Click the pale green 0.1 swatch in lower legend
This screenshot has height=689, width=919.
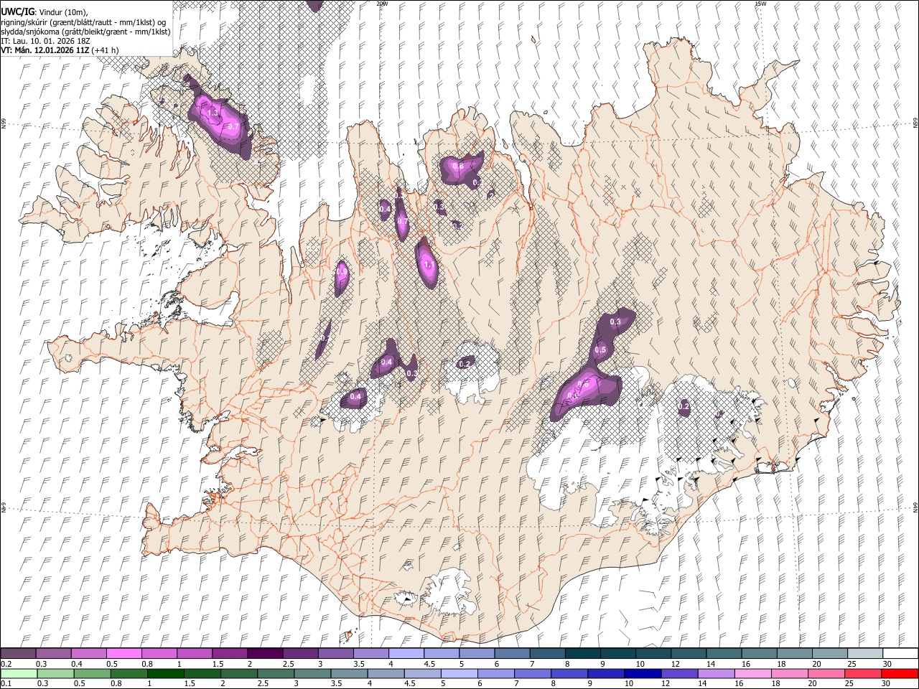pos(18,674)
